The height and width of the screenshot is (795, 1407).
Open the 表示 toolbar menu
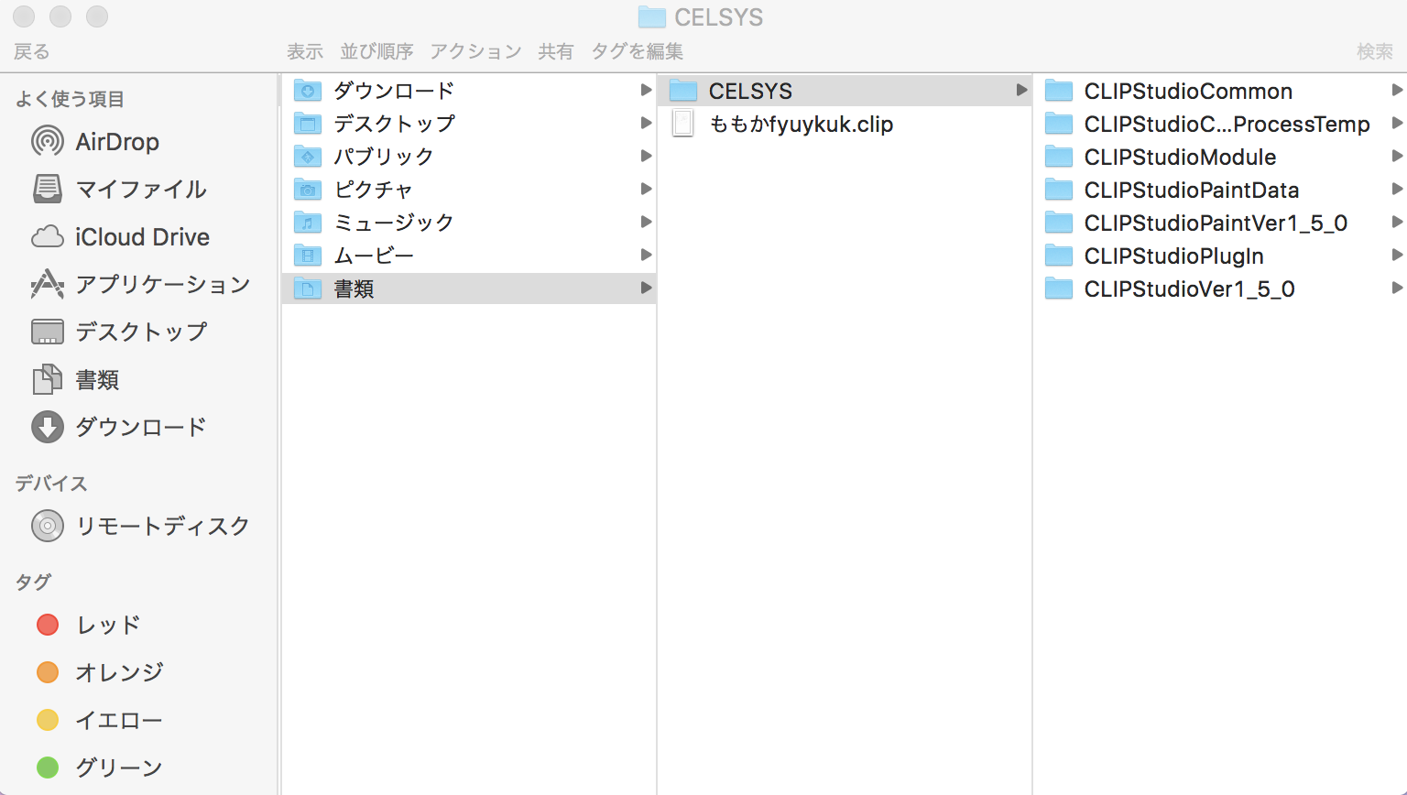pyautogui.click(x=305, y=51)
